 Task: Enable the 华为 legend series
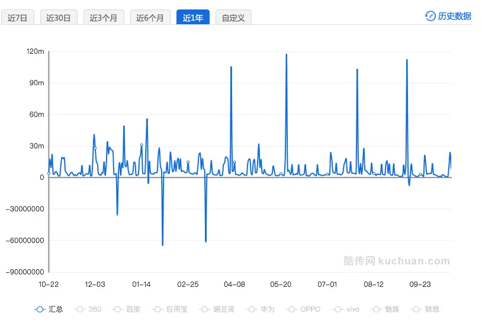pyautogui.click(x=260, y=309)
